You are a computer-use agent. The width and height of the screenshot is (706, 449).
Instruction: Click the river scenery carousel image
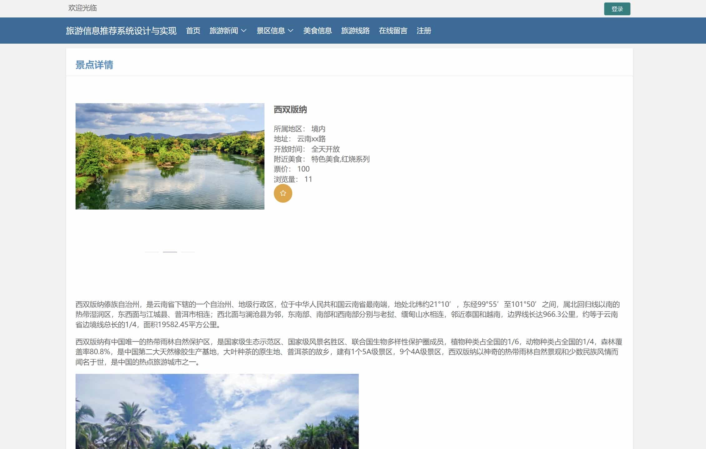pos(170,156)
